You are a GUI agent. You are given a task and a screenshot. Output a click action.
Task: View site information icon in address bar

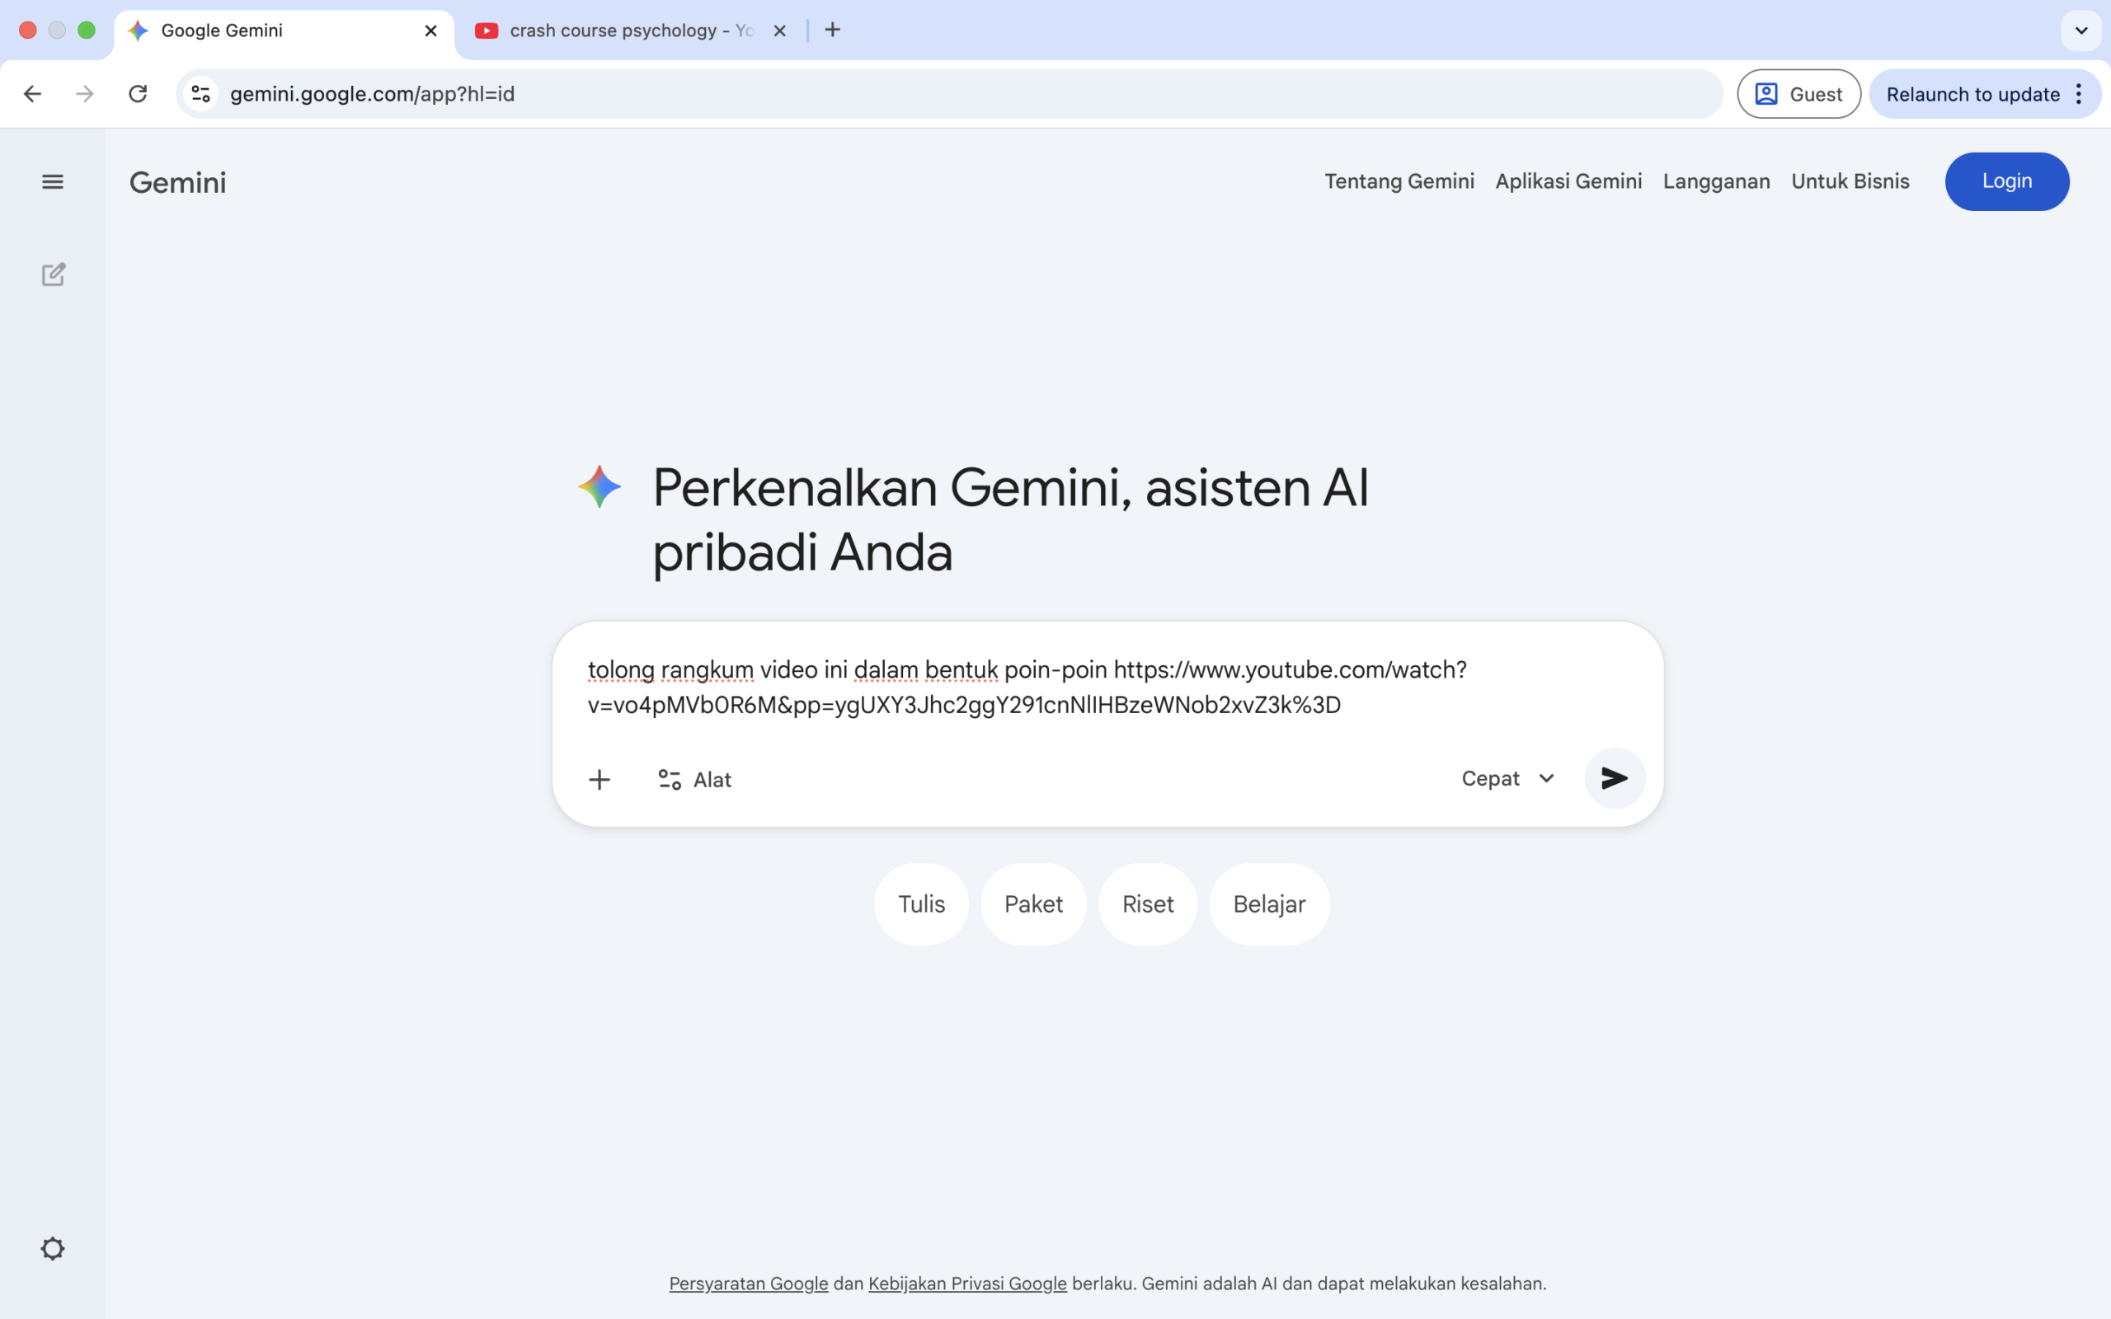pyautogui.click(x=200, y=93)
